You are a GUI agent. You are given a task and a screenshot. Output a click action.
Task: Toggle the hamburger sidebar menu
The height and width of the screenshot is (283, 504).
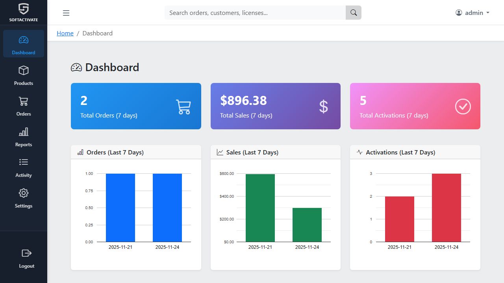point(66,13)
